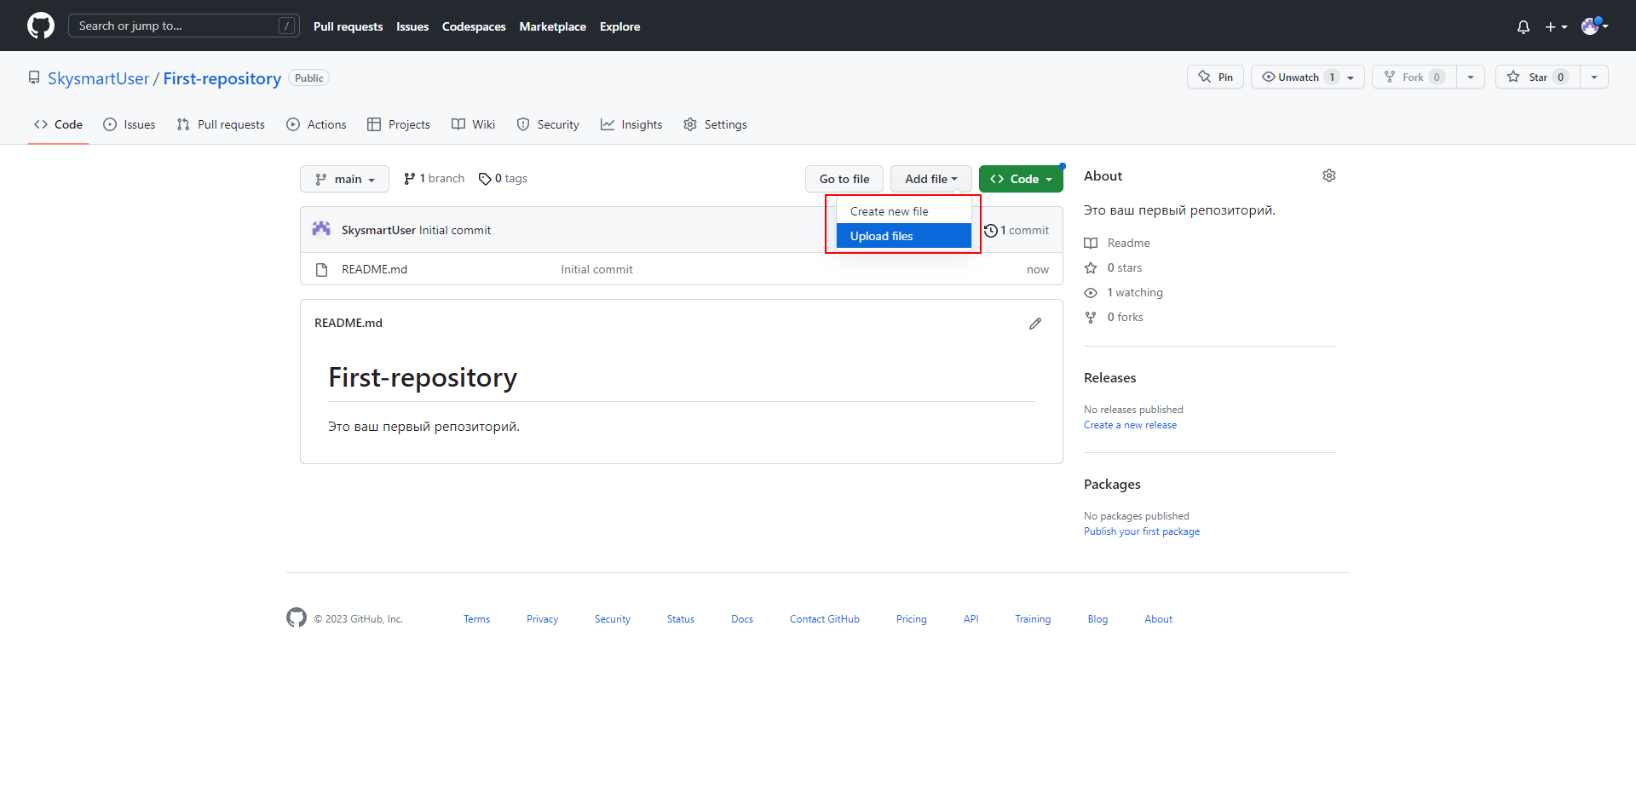Open the Initial commit message by SkysmartUser
Viewport: 1636px width, 798px height.
pyautogui.click(x=454, y=230)
